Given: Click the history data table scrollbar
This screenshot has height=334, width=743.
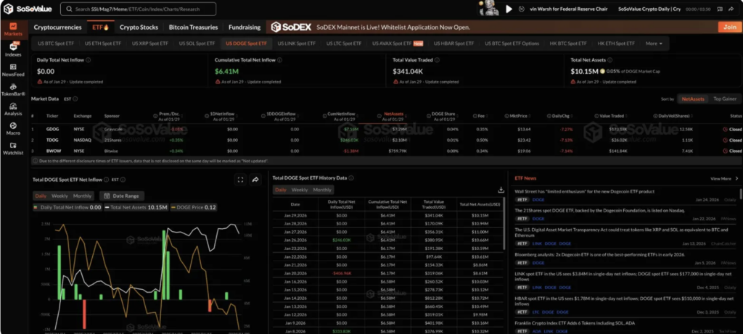Looking at the screenshot, I should 505,222.
